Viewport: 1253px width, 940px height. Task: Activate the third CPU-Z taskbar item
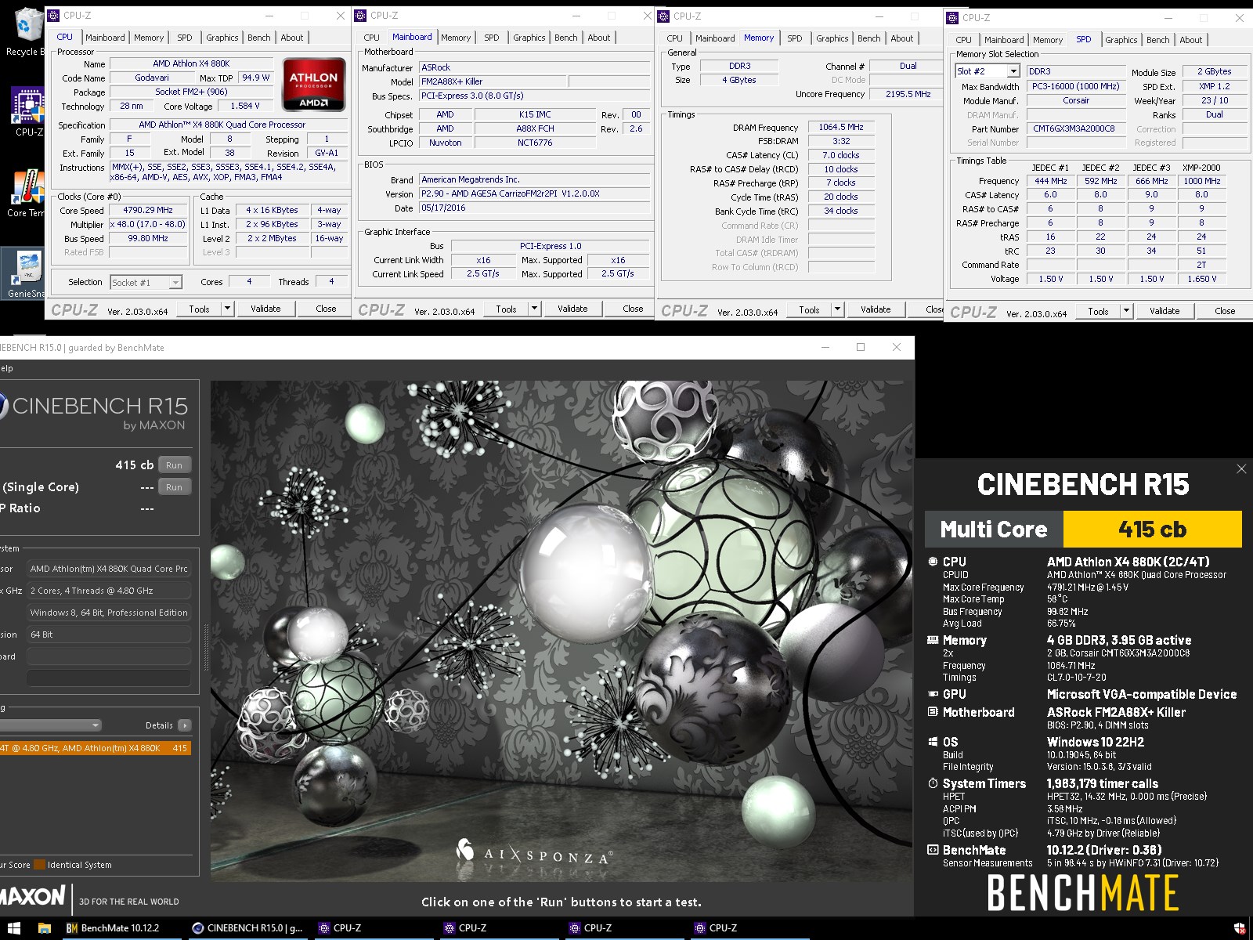pos(623,928)
